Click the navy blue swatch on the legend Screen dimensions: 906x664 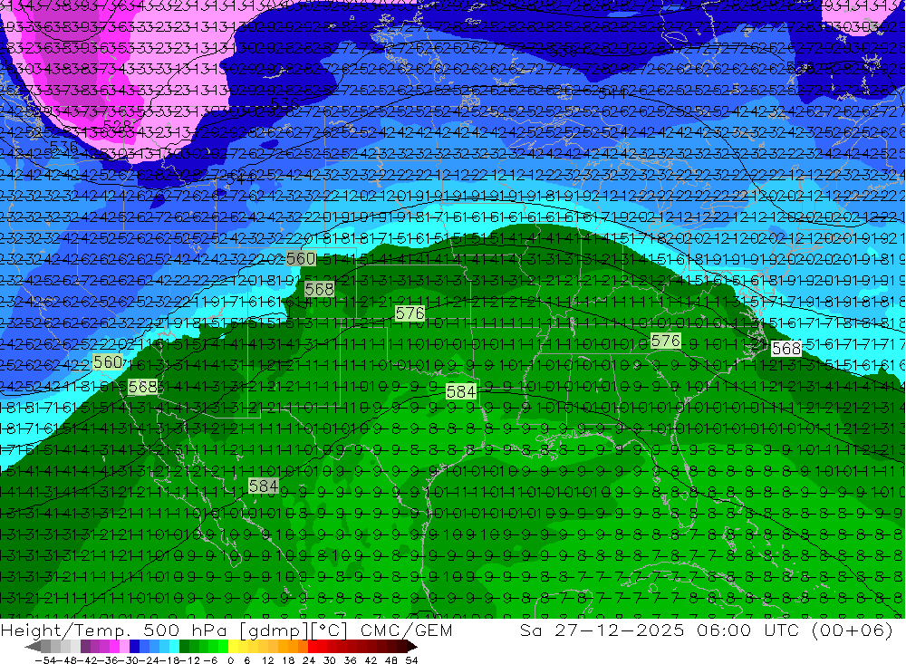point(135,647)
